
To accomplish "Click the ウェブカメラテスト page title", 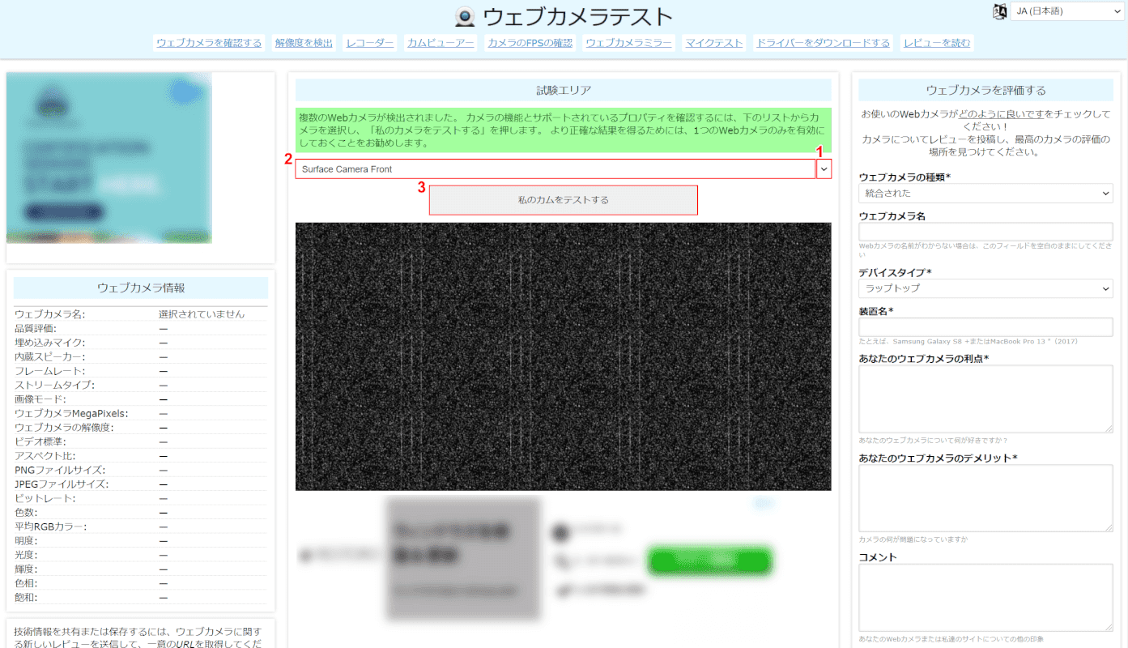I will 577,17.
